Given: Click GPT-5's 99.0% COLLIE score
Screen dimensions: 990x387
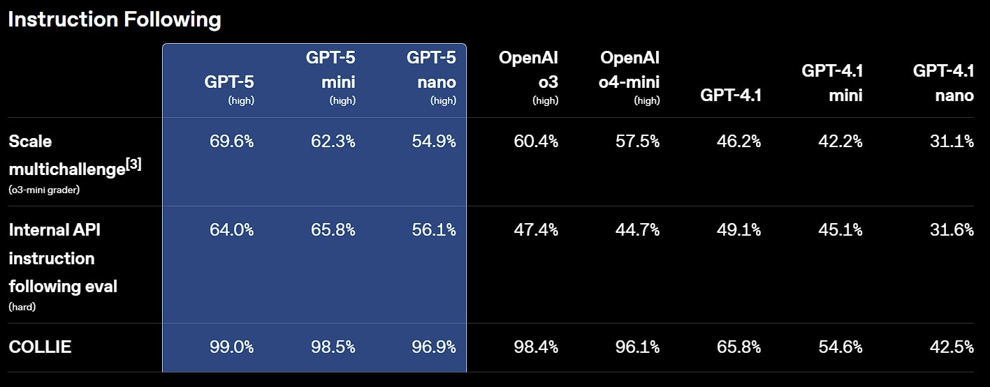Looking at the screenshot, I should tap(232, 347).
